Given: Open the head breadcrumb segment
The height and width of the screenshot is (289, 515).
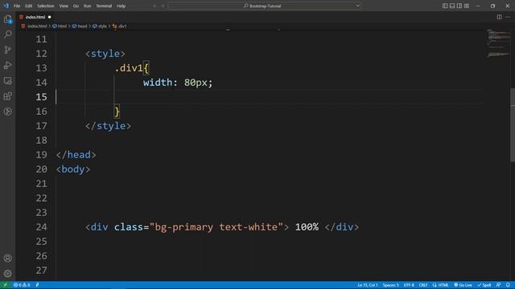Looking at the screenshot, I should [x=80, y=26].
